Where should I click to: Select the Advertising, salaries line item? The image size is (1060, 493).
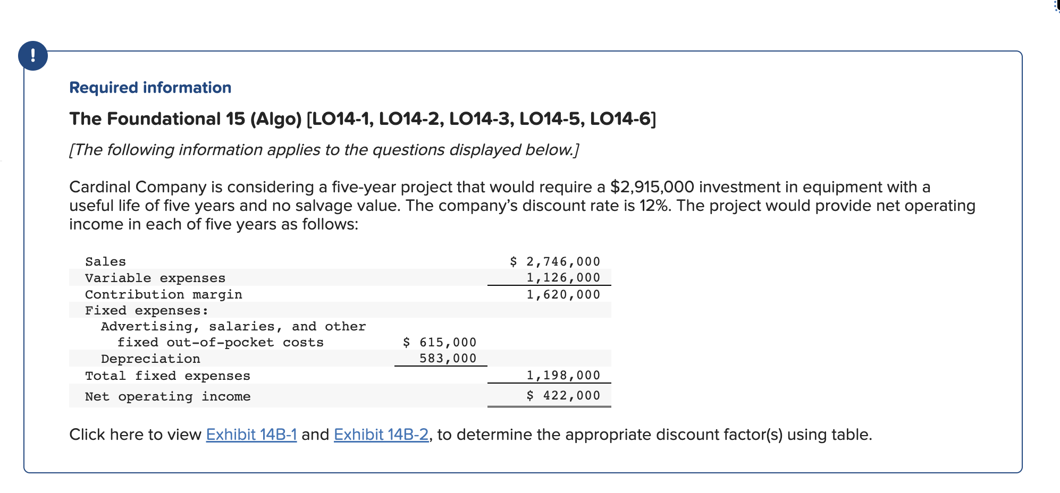pos(233,326)
